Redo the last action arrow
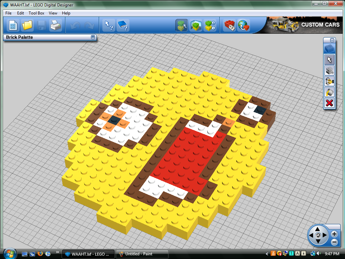345x259 pixels. pos(89,26)
